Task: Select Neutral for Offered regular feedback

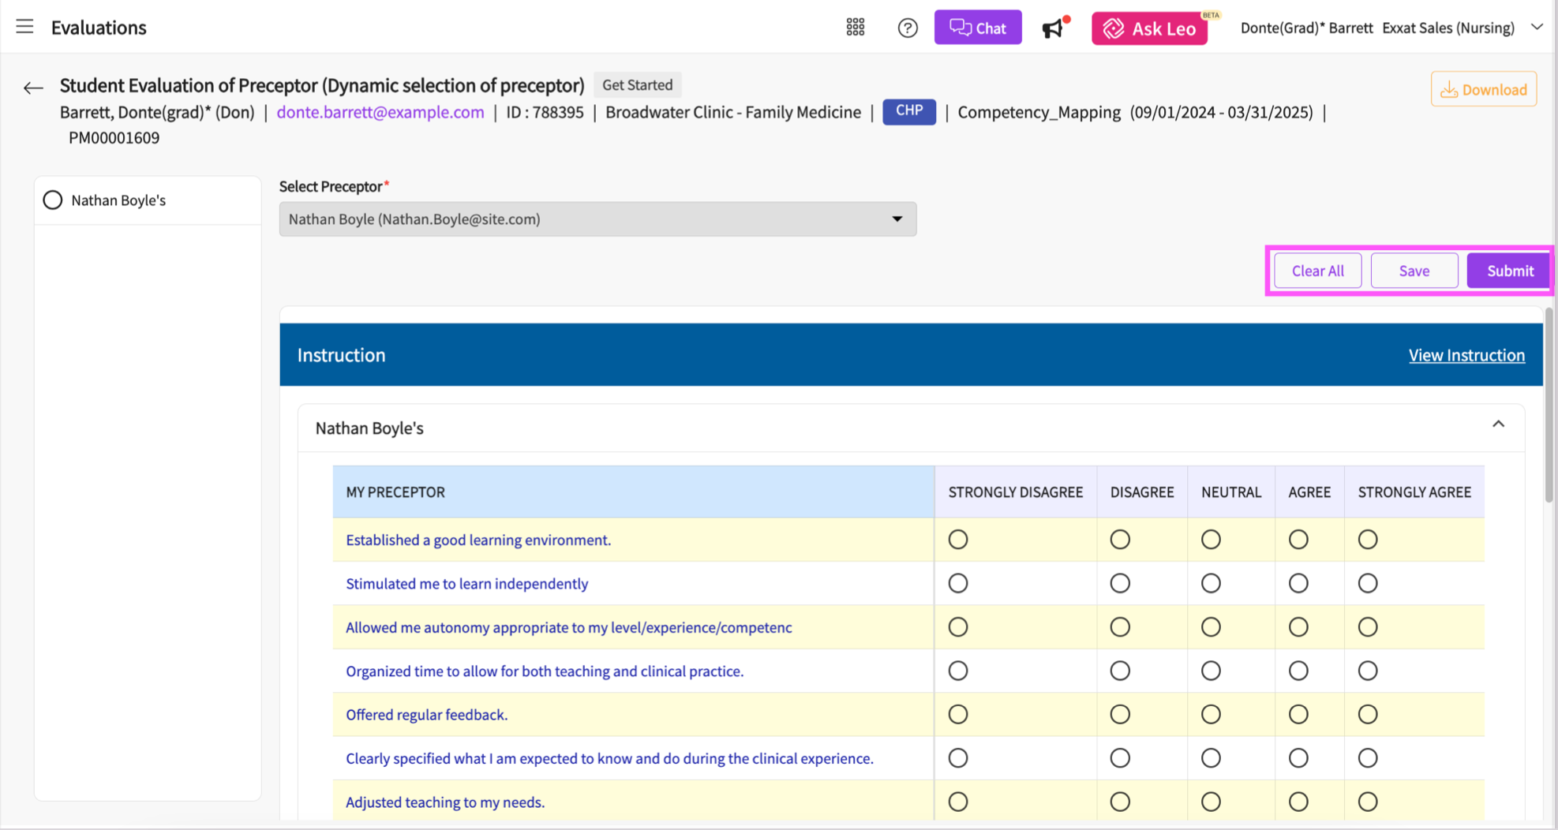Action: pyautogui.click(x=1210, y=715)
